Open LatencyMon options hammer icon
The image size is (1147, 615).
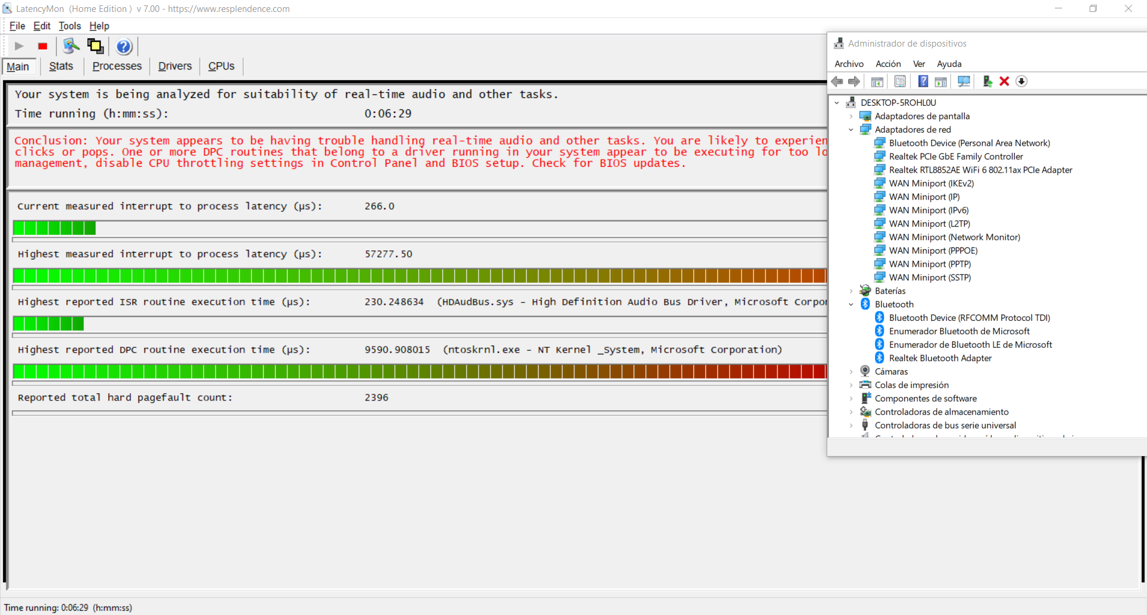click(71, 46)
